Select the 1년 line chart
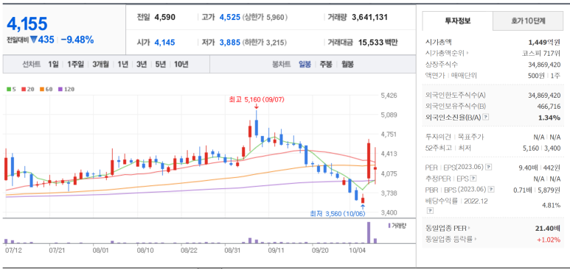The width and height of the screenshot is (570, 269). pos(122,65)
